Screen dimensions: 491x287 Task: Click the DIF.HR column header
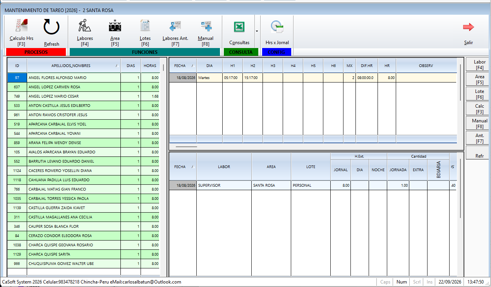pyautogui.click(x=367, y=66)
